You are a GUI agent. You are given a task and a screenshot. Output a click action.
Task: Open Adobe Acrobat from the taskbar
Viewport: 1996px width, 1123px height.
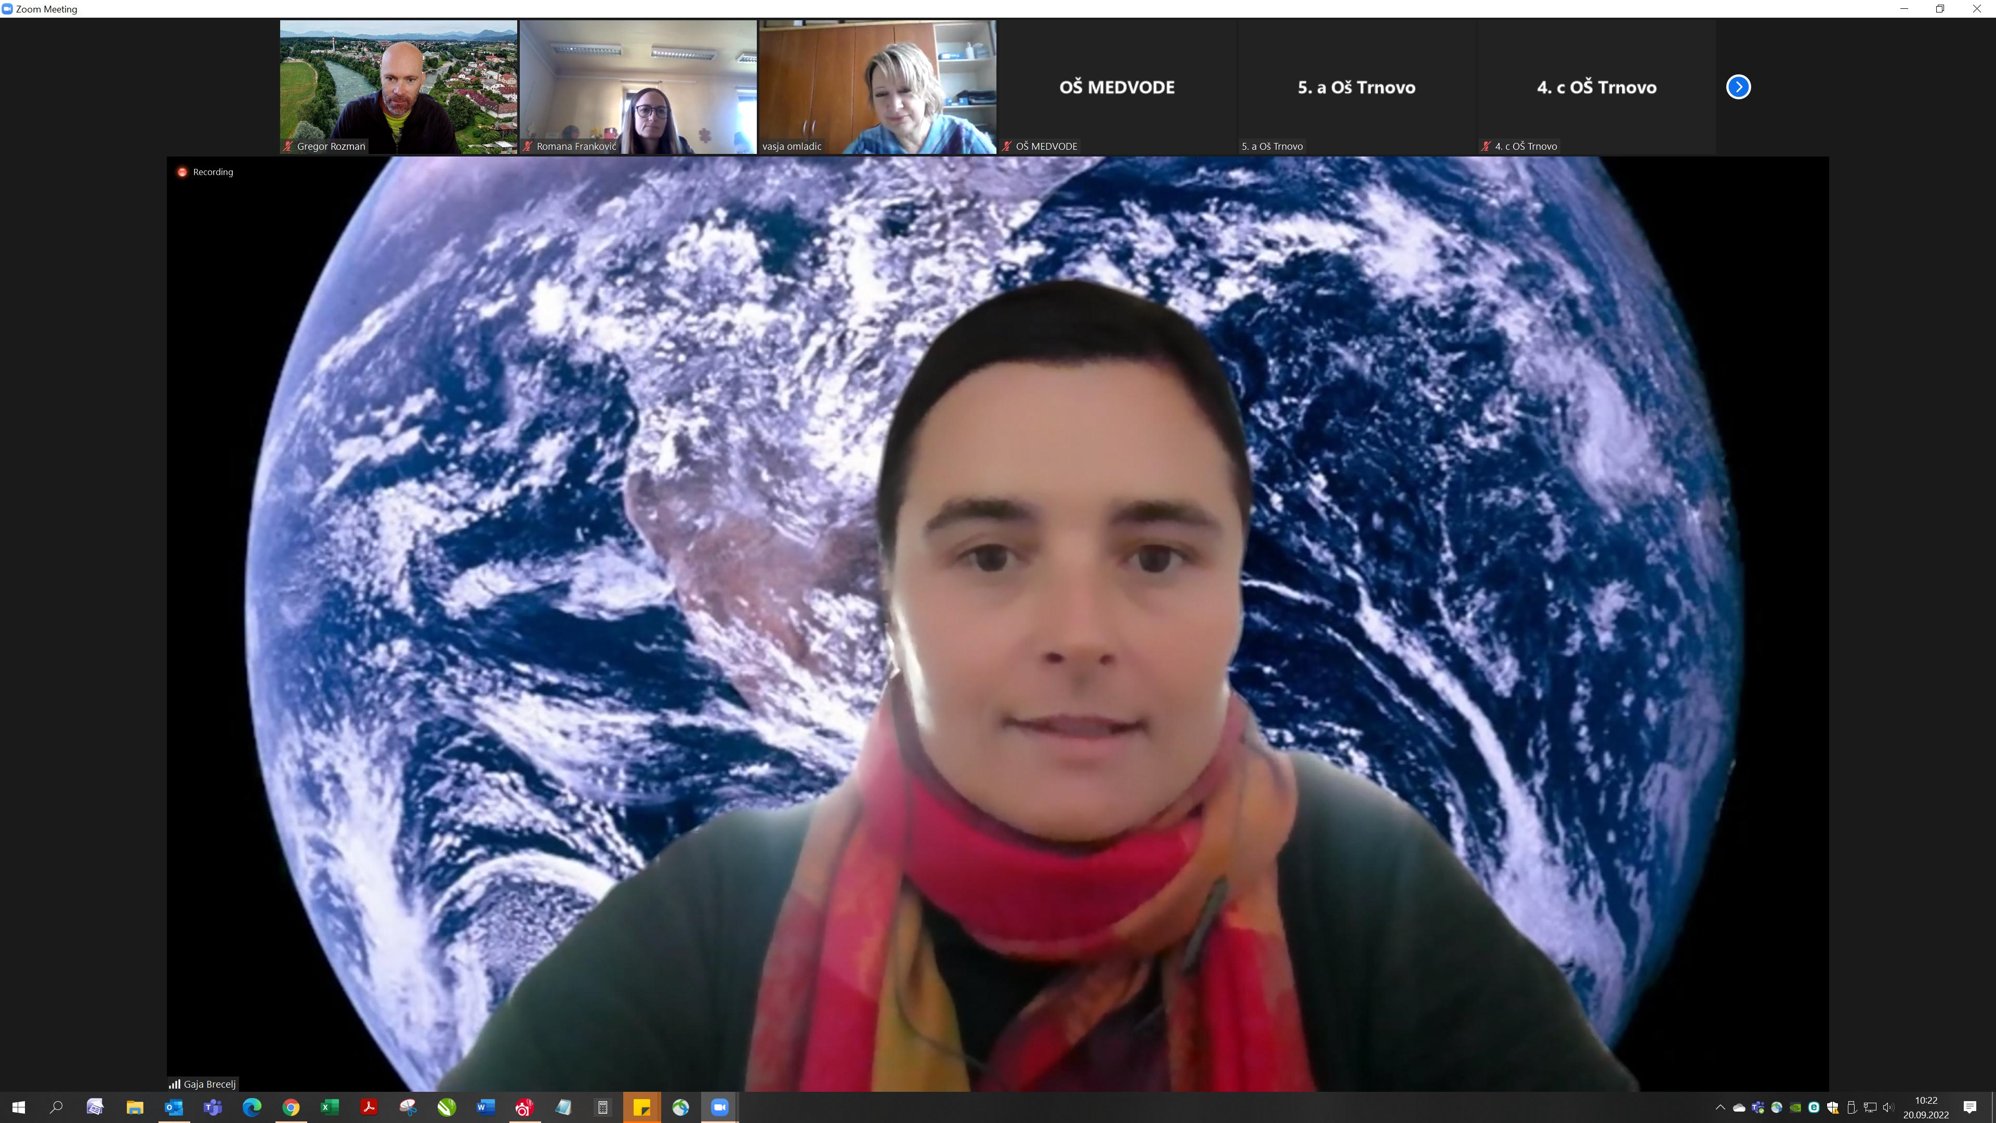[369, 1107]
